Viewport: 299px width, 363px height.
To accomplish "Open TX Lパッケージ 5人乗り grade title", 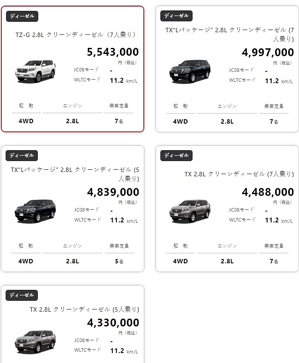I will 75,174.
